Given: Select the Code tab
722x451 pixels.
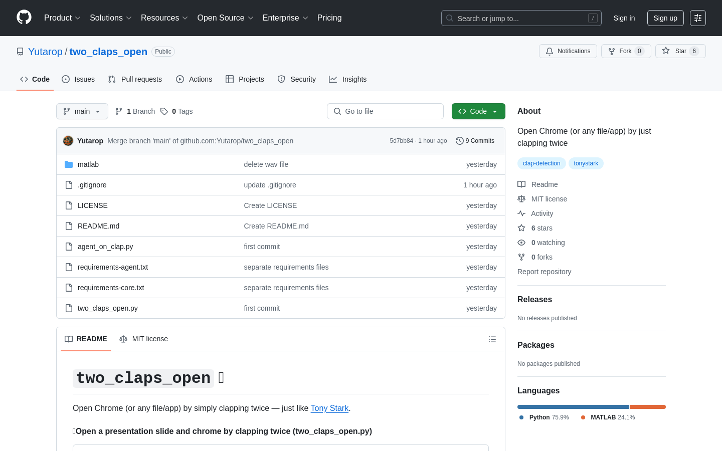Looking at the screenshot, I should [x=35, y=79].
